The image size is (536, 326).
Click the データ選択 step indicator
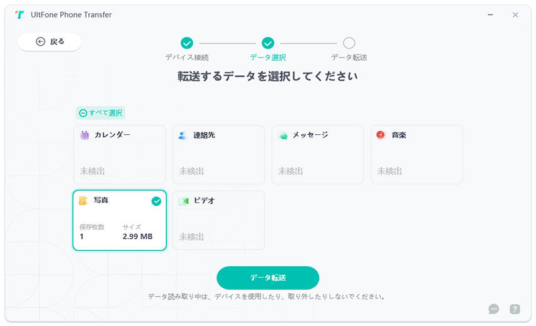tap(268, 43)
